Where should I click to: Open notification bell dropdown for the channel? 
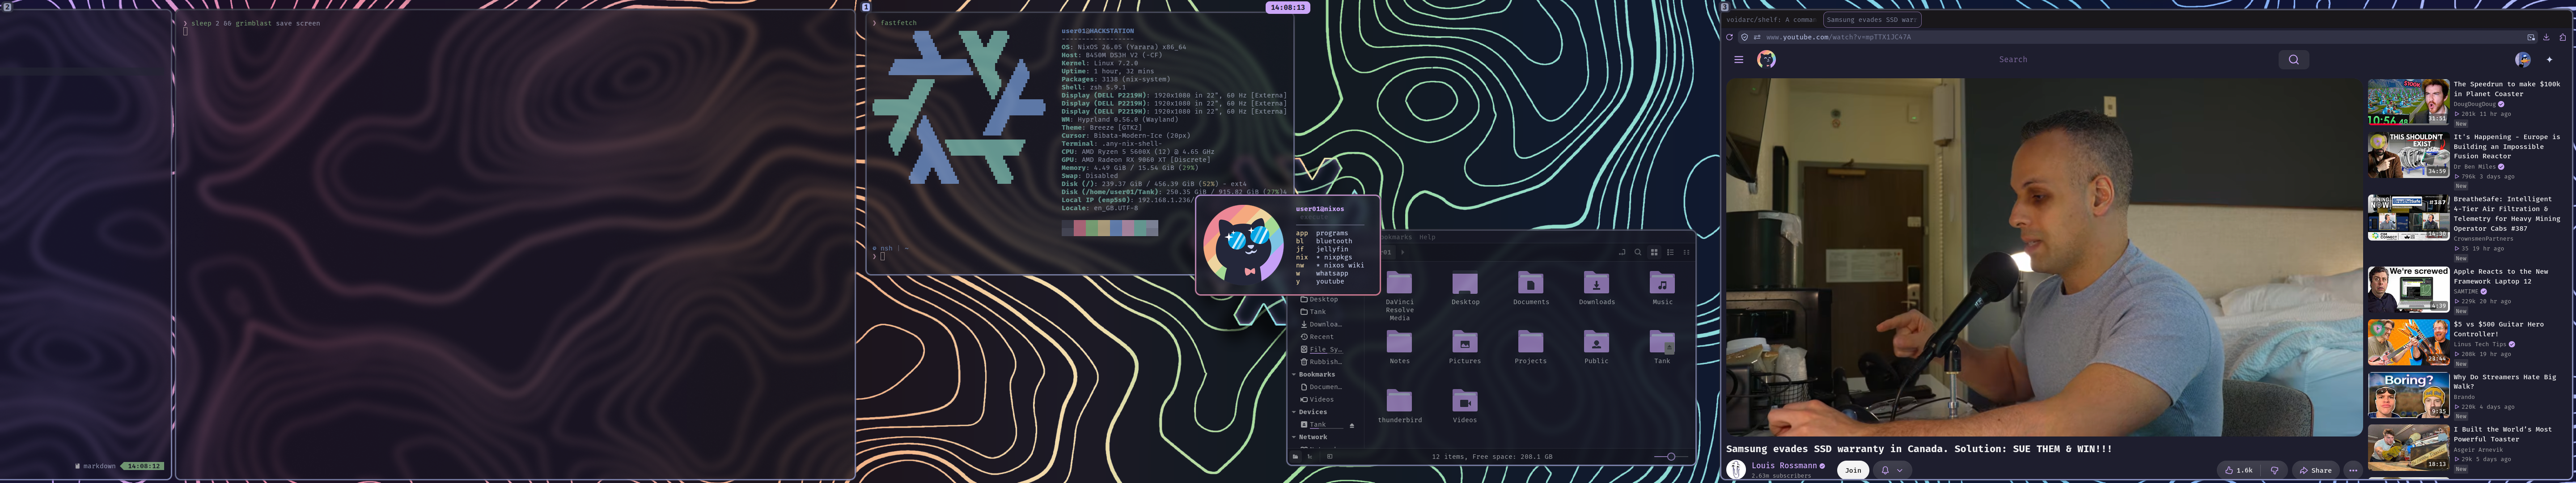1892,470
